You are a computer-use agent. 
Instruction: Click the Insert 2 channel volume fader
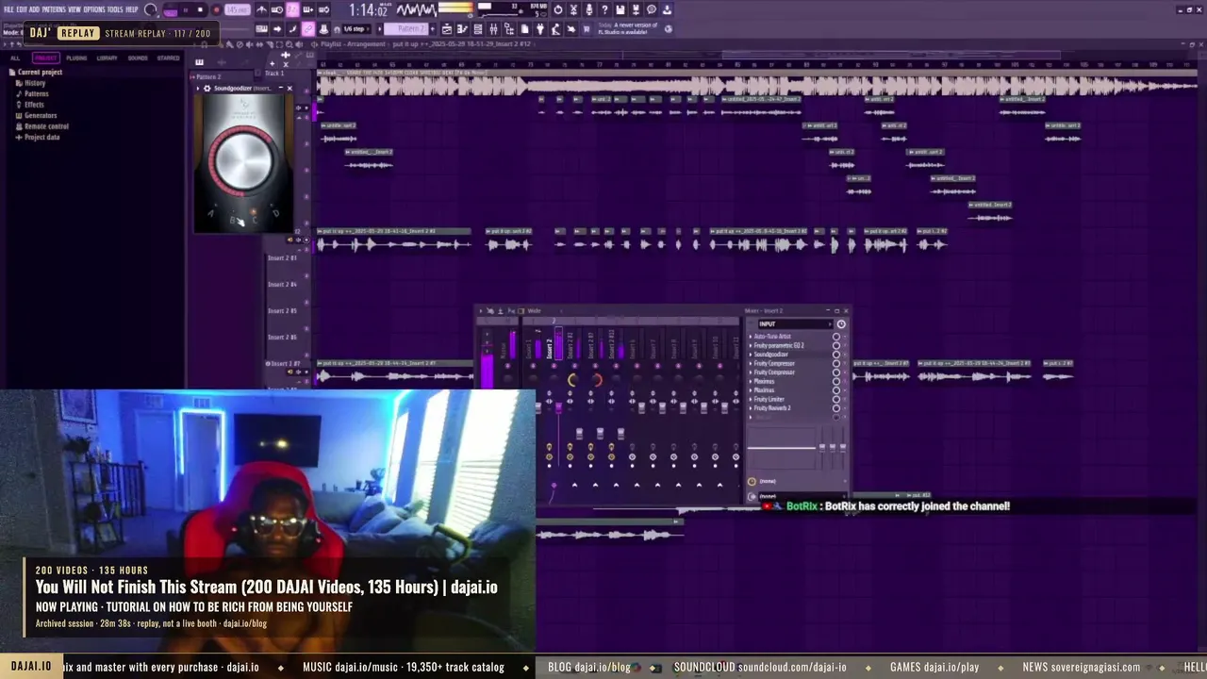click(x=558, y=407)
